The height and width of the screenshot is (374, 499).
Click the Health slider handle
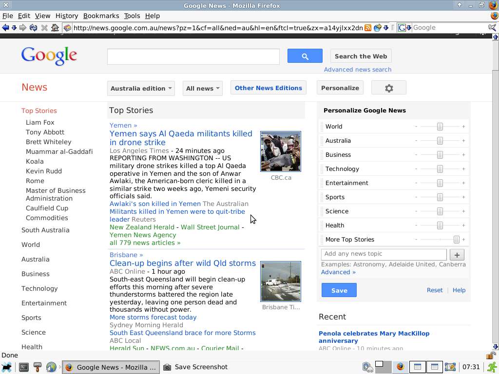(x=440, y=225)
